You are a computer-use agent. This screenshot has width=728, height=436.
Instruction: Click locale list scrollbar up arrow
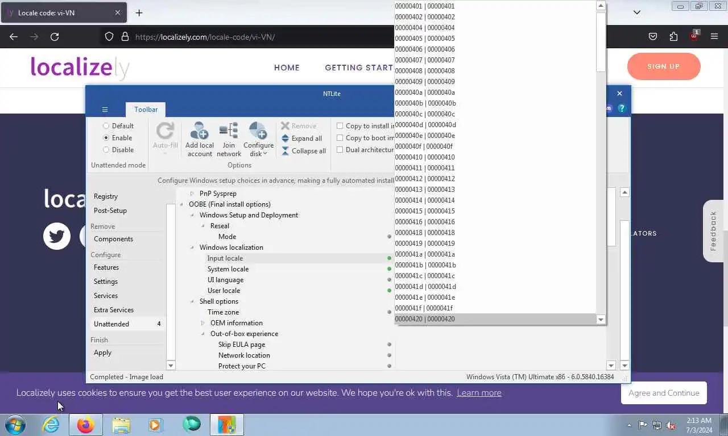[601, 6]
